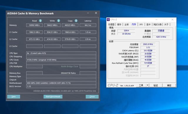This screenshot has width=188, height=114.
Task: Click the Motherboard field MSI MPG Z490
Action: [61, 83]
